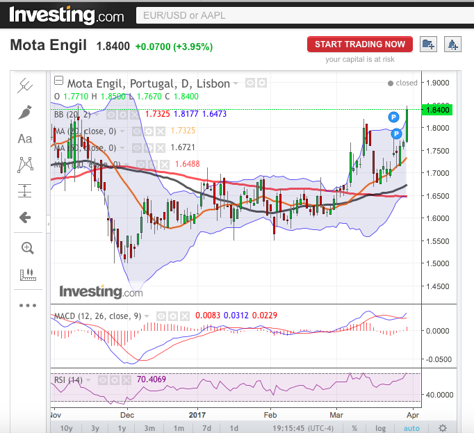Toggle visibility eye next to chart title
The image size is (474, 433).
250,83
